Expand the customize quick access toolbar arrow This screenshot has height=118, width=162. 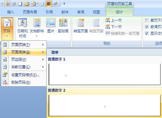pos(64,4)
